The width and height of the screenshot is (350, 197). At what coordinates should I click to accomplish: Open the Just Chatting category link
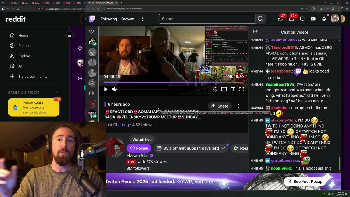coord(118,125)
